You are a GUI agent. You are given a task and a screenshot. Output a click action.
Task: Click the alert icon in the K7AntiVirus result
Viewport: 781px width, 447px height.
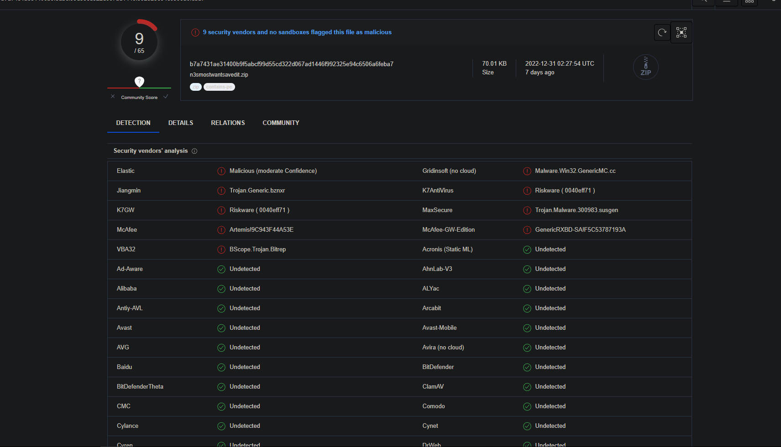(x=527, y=191)
